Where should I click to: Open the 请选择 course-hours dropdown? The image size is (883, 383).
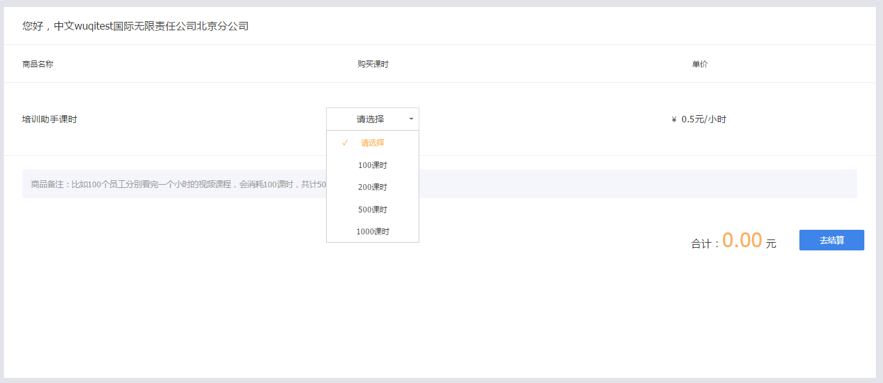coord(372,119)
